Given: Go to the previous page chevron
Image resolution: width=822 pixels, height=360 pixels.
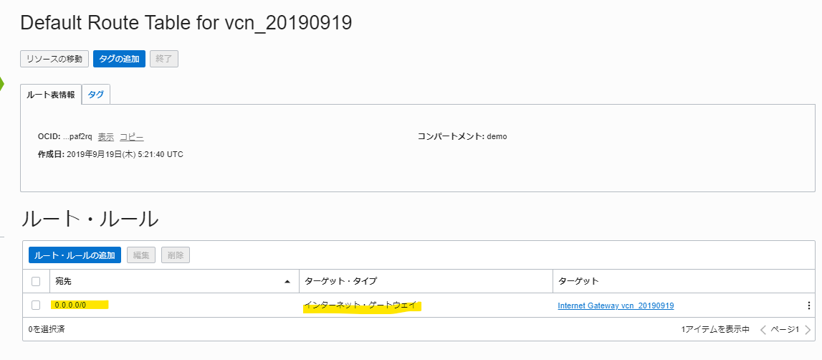Looking at the screenshot, I should [x=763, y=330].
